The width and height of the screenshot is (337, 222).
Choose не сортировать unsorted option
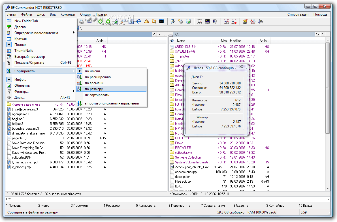click(x=112, y=95)
